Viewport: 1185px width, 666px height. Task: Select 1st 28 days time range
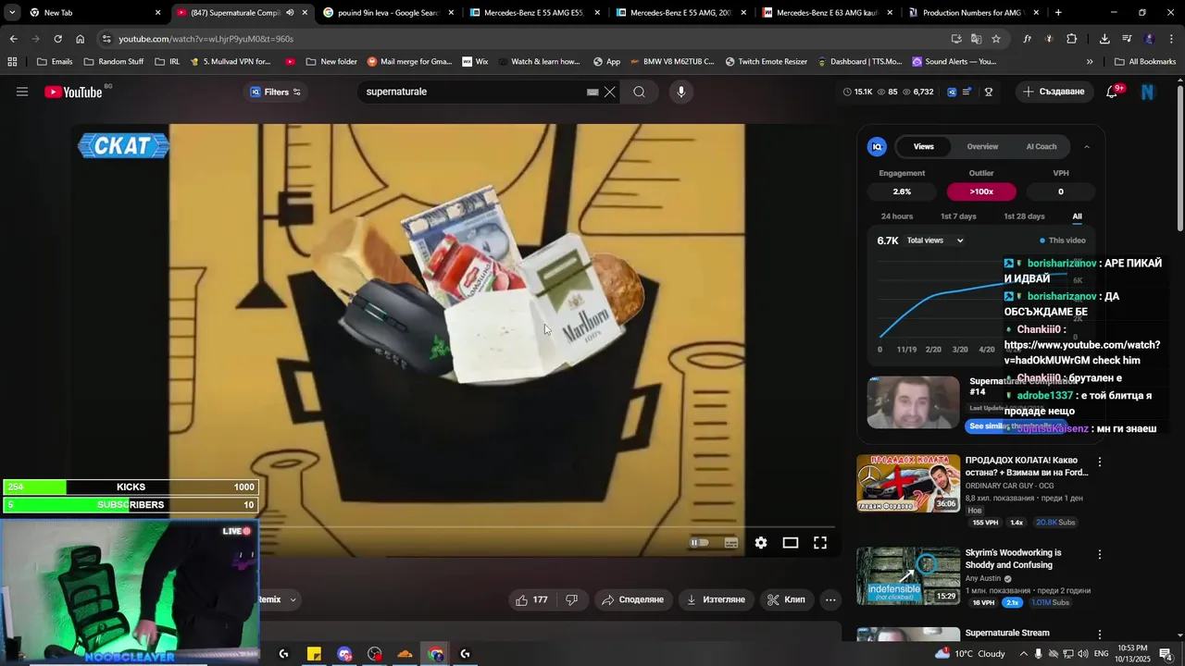pos(1024,216)
